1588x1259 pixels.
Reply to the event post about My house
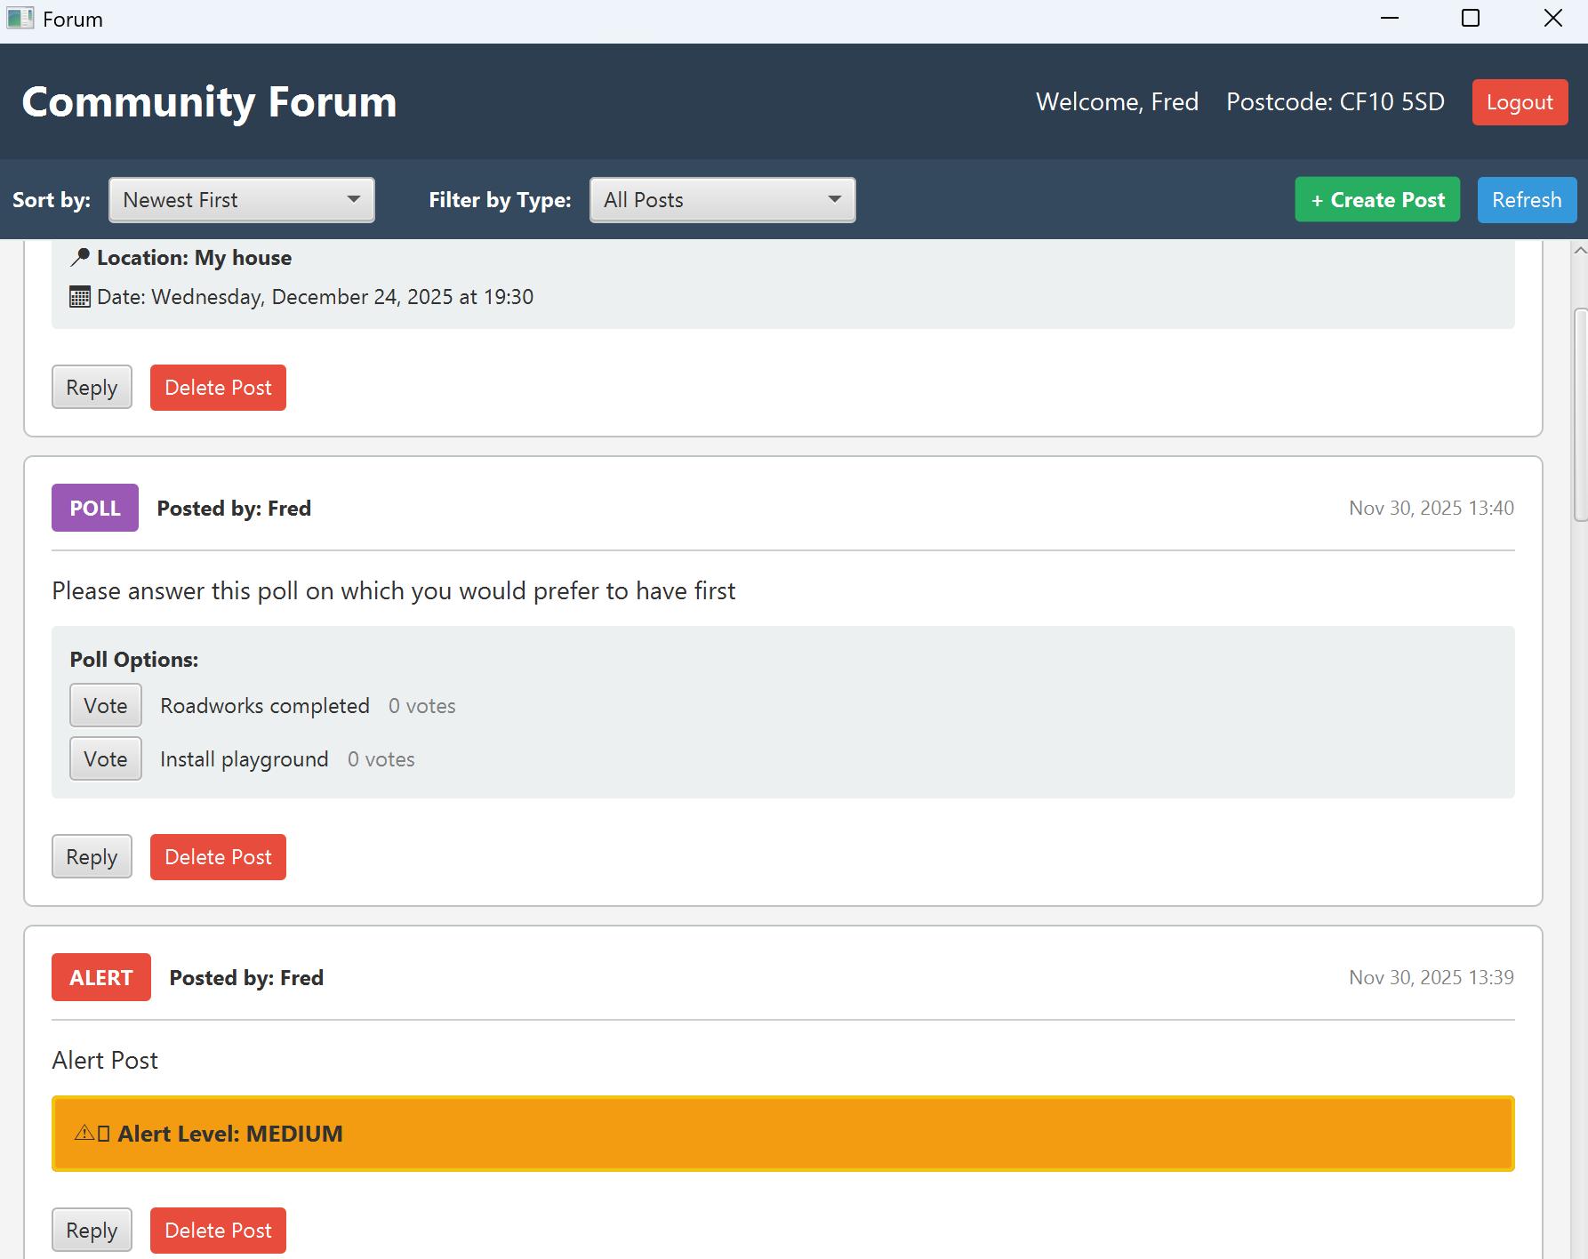tap(92, 387)
